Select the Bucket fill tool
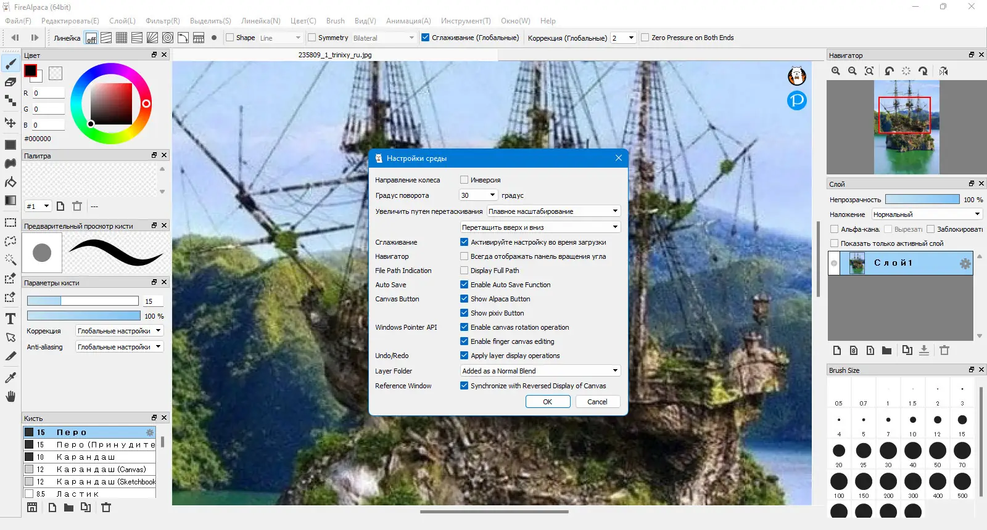 (10, 182)
